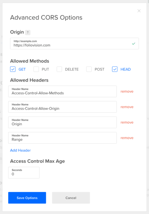Remove the Access-Control-Allow-Methods header
Image resolution: width=149 pixels, height=214 pixels.
click(127, 92)
